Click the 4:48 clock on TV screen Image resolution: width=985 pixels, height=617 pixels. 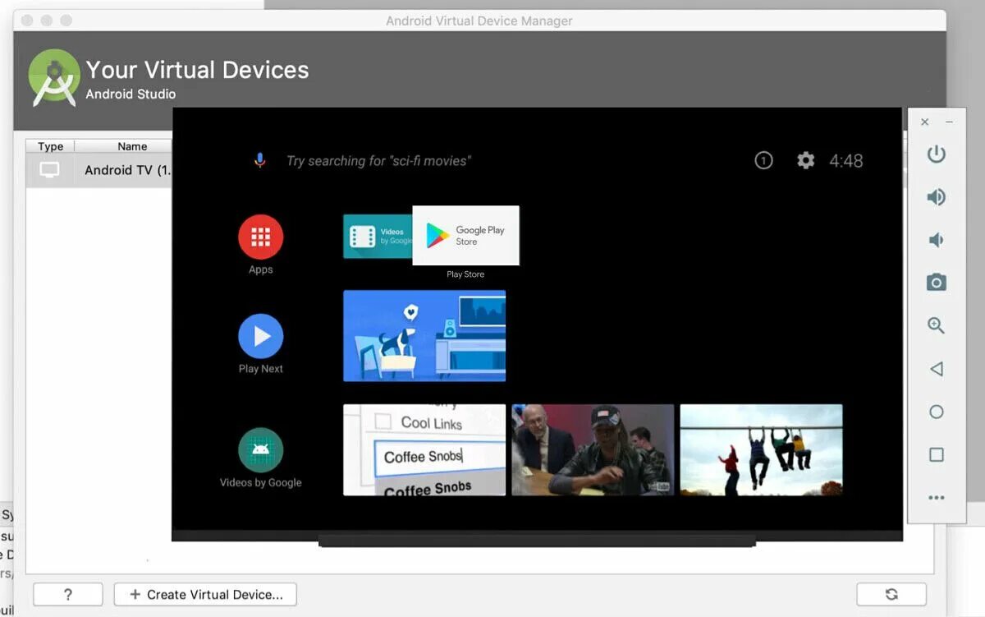pyautogui.click(x=845, y=161)
